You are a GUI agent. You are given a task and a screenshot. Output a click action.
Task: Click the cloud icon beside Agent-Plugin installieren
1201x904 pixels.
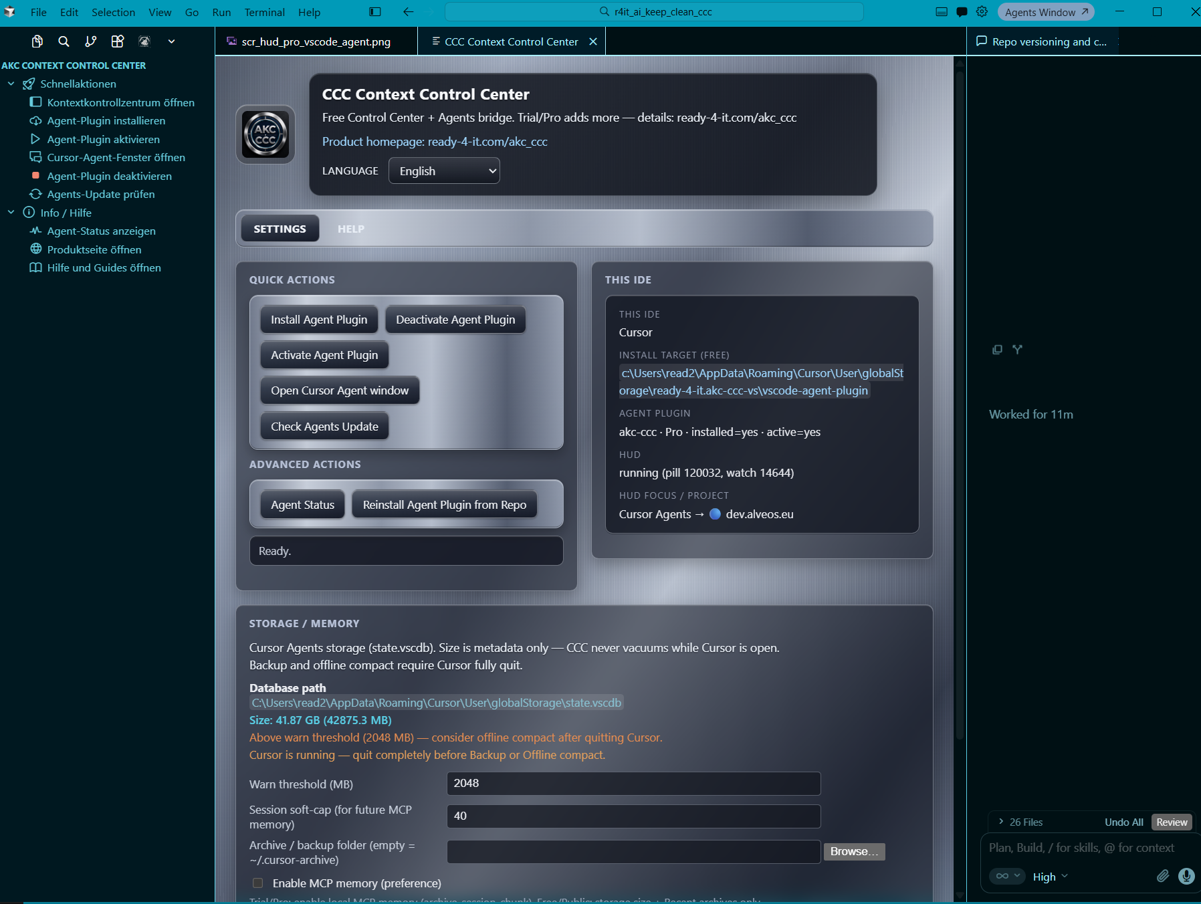pyautogui.click(x=36, y=121)
